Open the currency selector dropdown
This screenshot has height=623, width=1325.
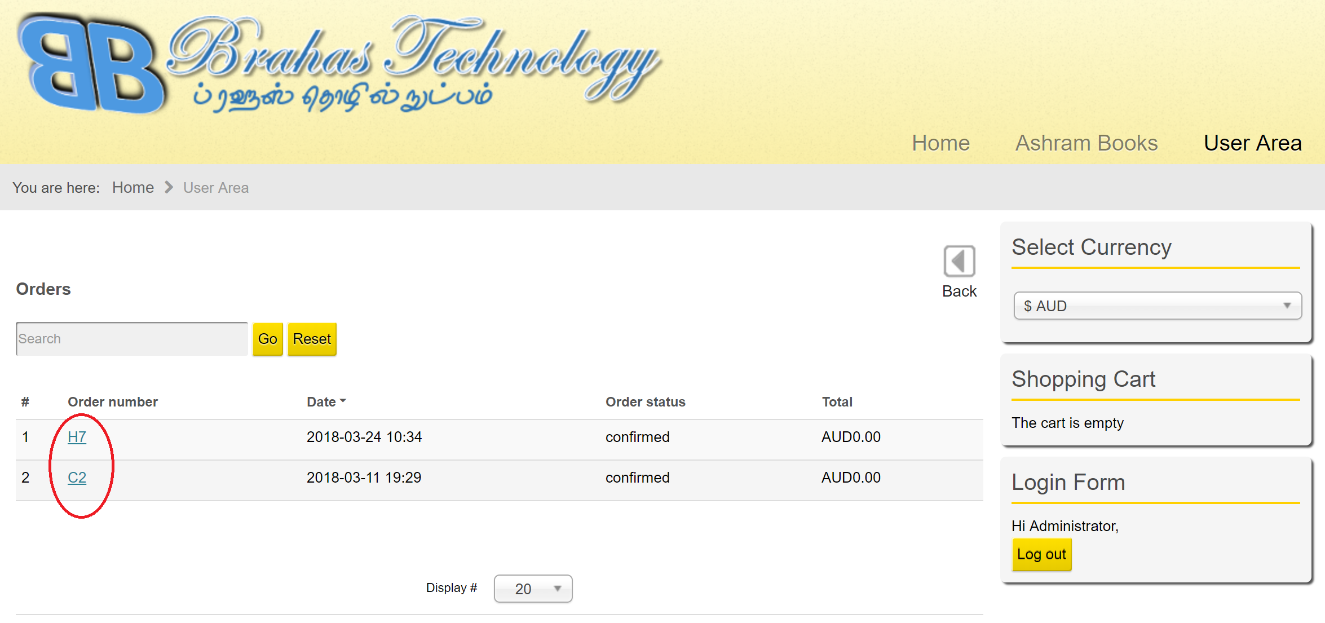[x=1157, y=306]
